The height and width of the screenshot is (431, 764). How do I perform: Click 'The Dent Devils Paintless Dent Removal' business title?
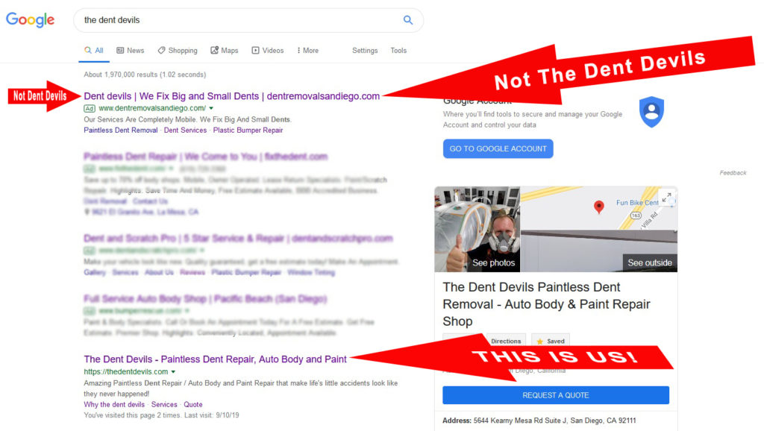[x=546, y=304]
